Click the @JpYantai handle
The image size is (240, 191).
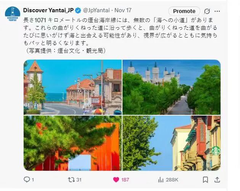pyautogui.click(x=97, y=10)
